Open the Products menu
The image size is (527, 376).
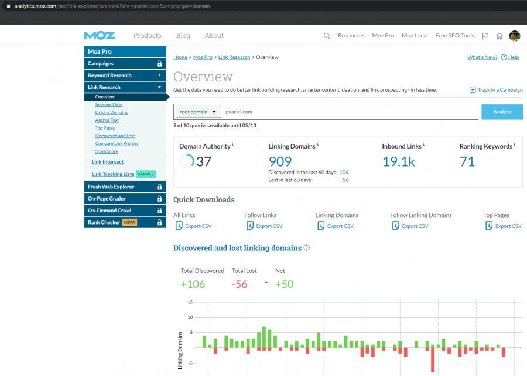[147, 36]
